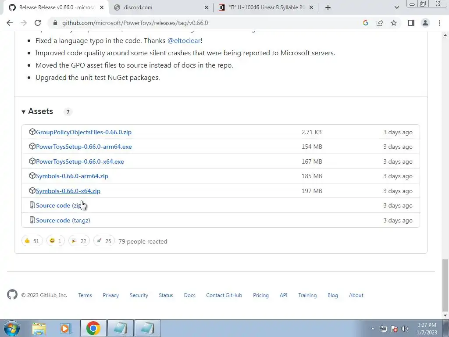Download Source code (tar.gz)
This screenshot has width=449, height=337.
point(63,220)
